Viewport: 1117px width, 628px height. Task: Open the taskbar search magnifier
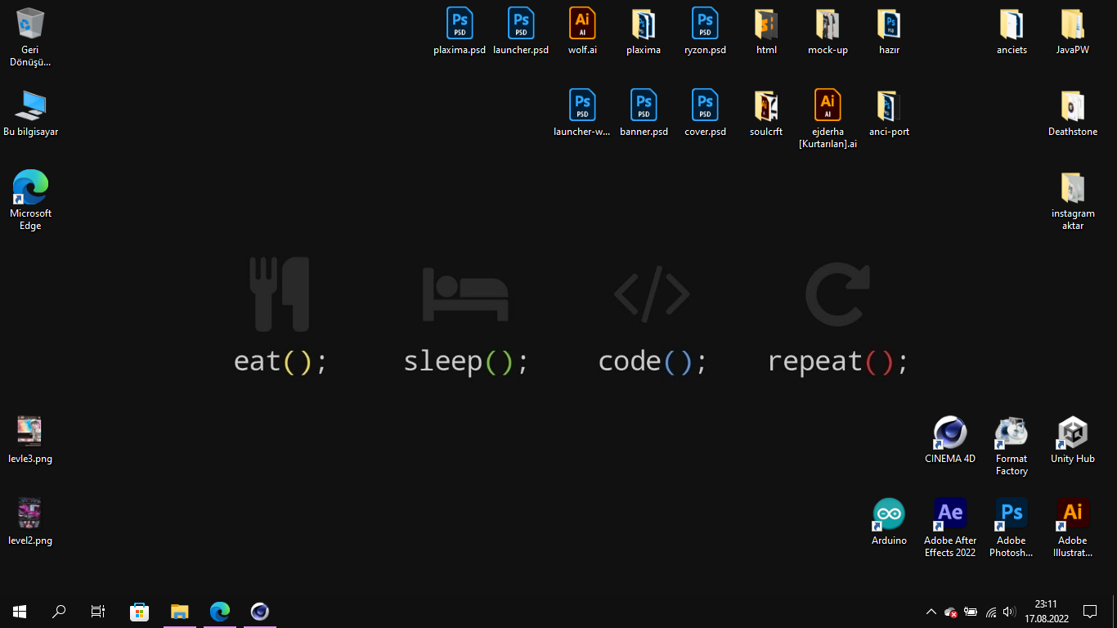[59, 612]
